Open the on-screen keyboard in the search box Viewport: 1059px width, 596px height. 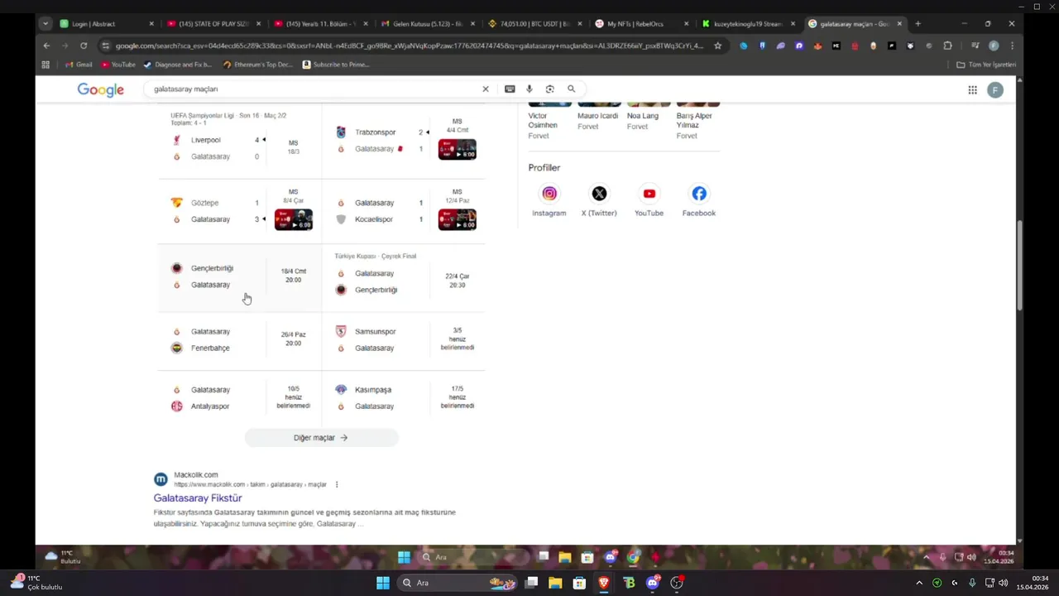click(x=510, y=89)
